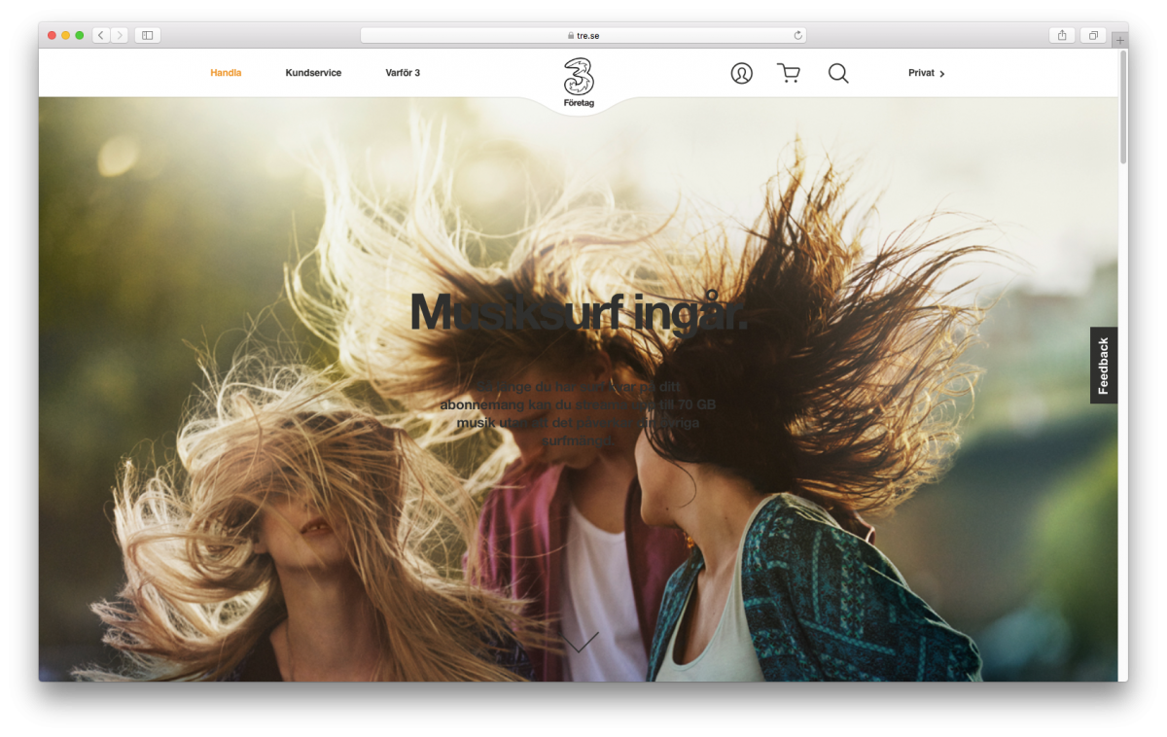This screenshot has width=1167, height=737.
Task: Click the magnifying glass search icon
Action: coord(838,73)
